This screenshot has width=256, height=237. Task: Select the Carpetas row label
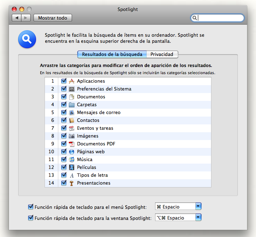coord(87,105)
